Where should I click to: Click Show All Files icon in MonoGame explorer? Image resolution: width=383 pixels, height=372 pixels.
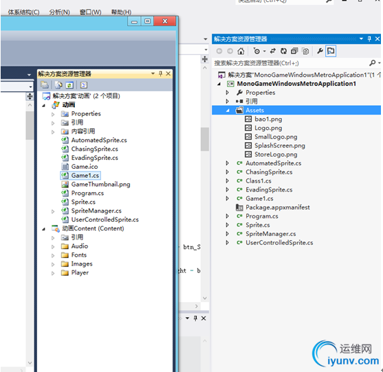coord(305,51)
